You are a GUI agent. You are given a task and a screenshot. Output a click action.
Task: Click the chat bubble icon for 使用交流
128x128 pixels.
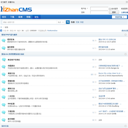4,74
